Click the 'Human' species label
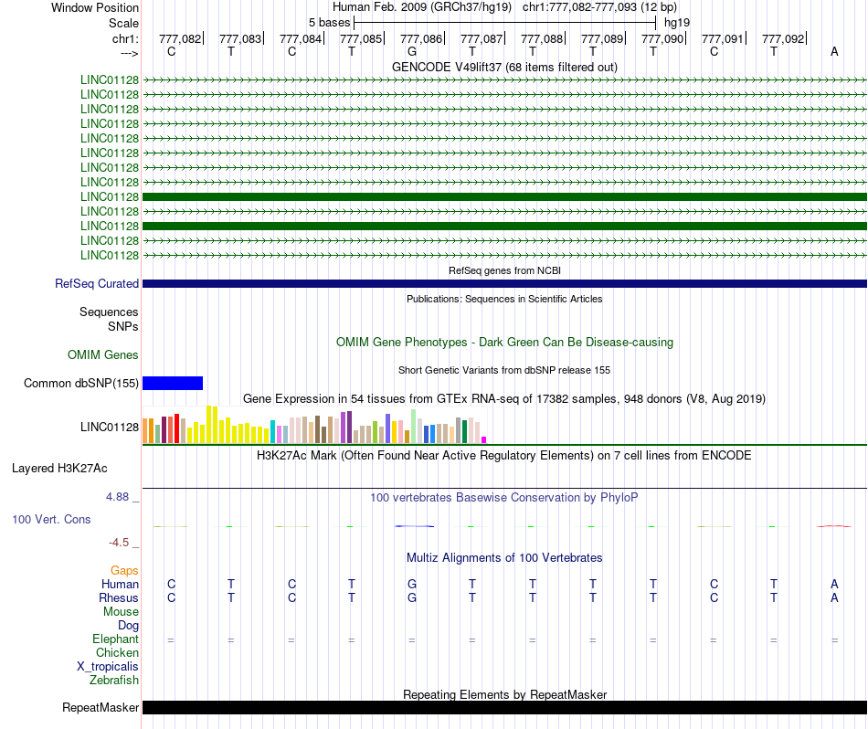 pos(120,584)
